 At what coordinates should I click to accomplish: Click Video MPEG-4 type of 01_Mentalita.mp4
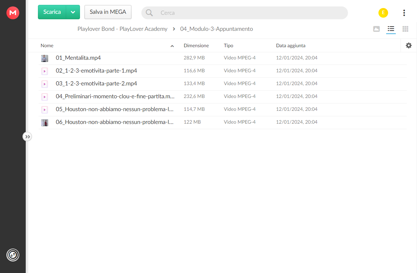pos(240,58)
